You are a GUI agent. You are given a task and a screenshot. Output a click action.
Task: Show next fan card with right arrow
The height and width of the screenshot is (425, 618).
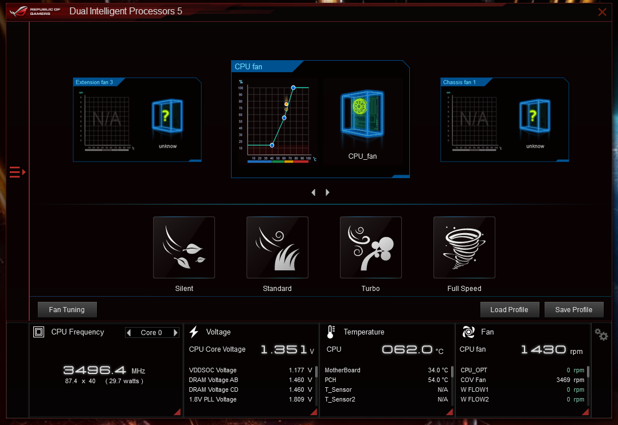pyautogui.click(x=327, y=192)
